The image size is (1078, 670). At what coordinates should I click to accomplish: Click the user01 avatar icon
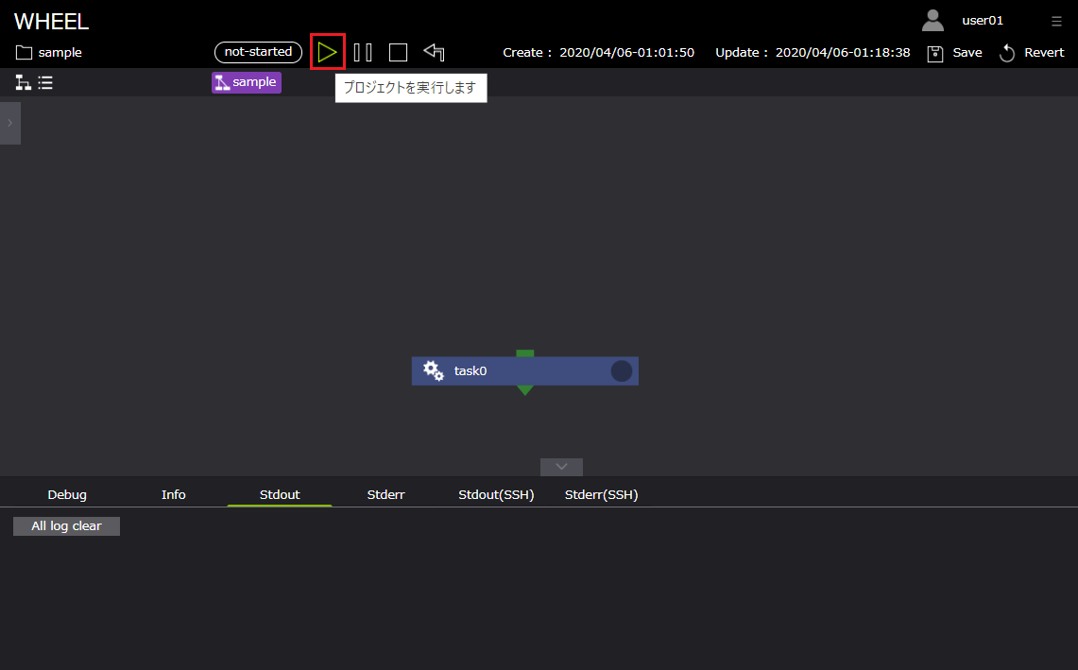933,20
